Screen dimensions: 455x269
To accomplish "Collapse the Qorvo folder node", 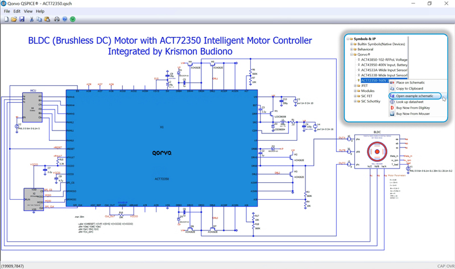I will [351, 54].
